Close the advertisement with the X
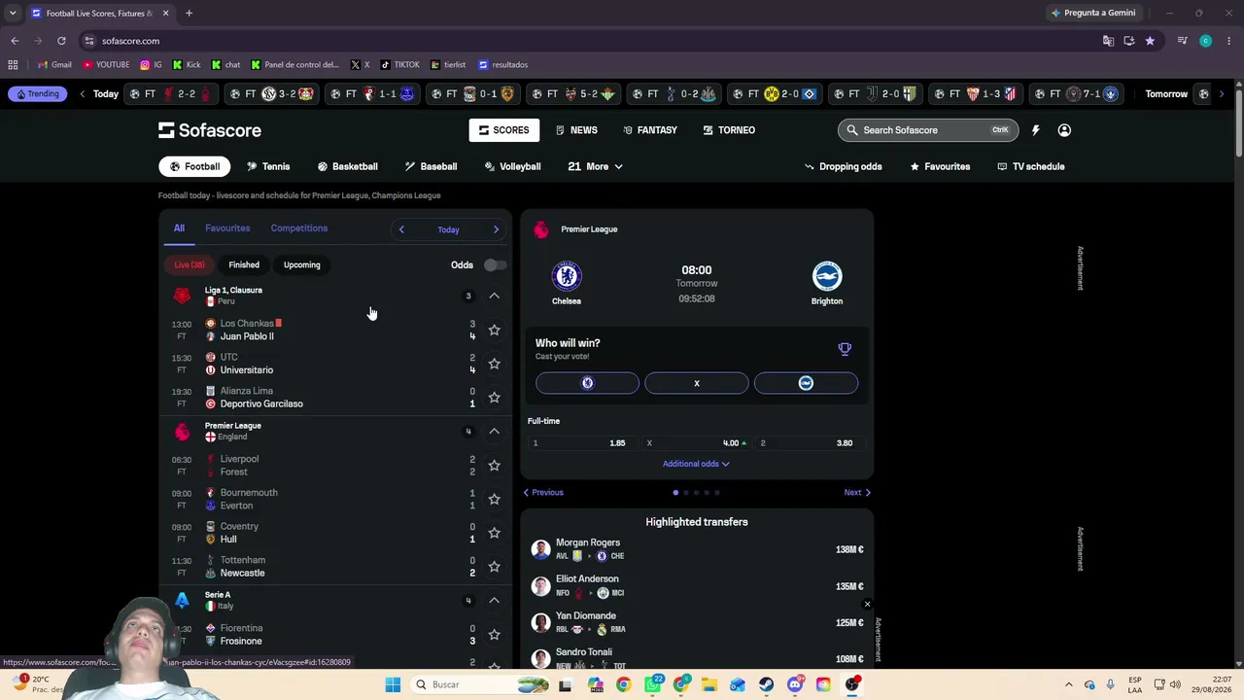 tap(867, 605)
